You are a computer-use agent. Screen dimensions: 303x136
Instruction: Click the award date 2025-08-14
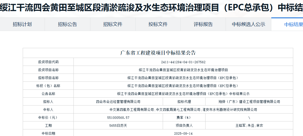point(183,133)
